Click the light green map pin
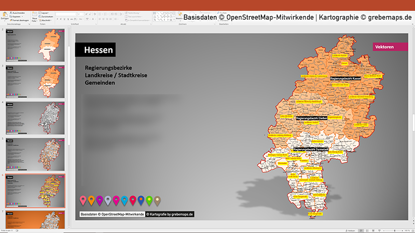Viewport: 415px width, 233px height. point(149,200)
